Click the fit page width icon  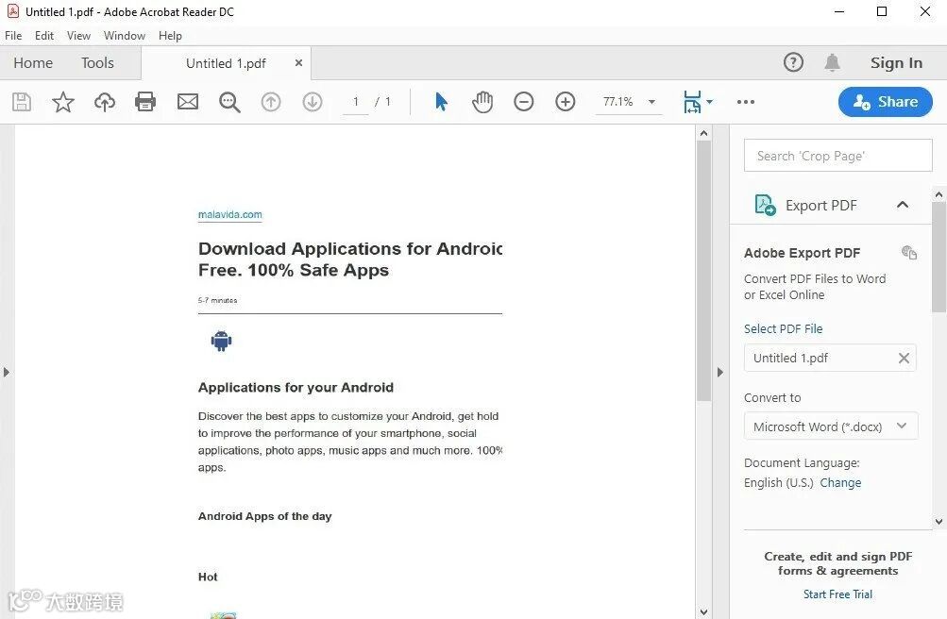click(692, 102)
